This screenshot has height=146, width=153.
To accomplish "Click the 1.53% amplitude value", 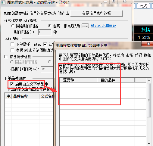I will tap(144, 37).
